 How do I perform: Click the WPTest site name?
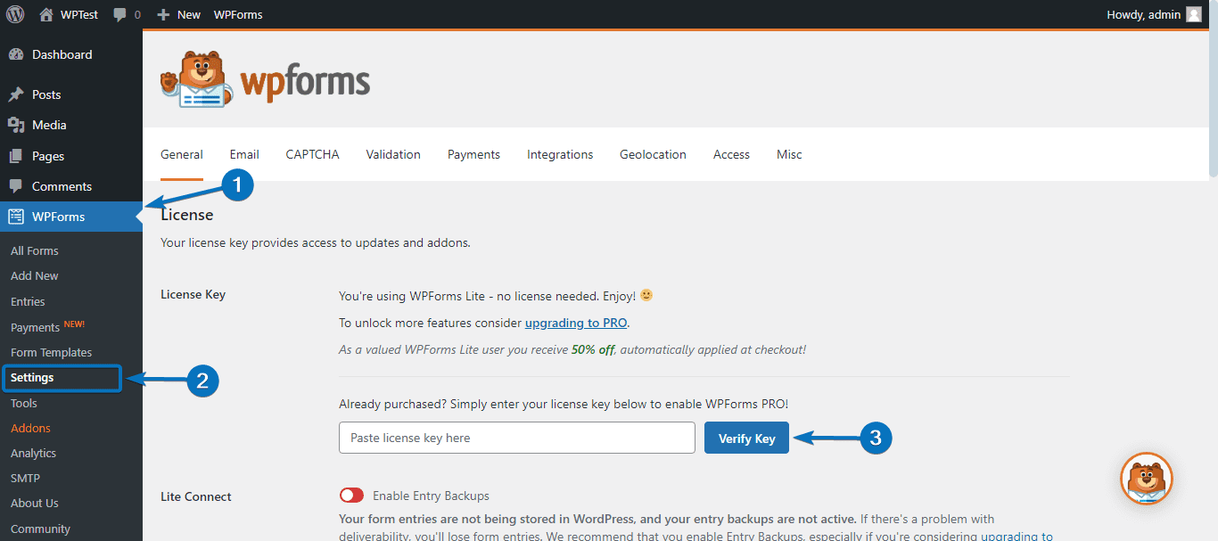(79, 15)
